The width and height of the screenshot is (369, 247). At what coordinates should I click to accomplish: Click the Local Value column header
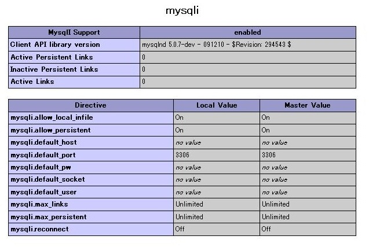coord(217,105)
